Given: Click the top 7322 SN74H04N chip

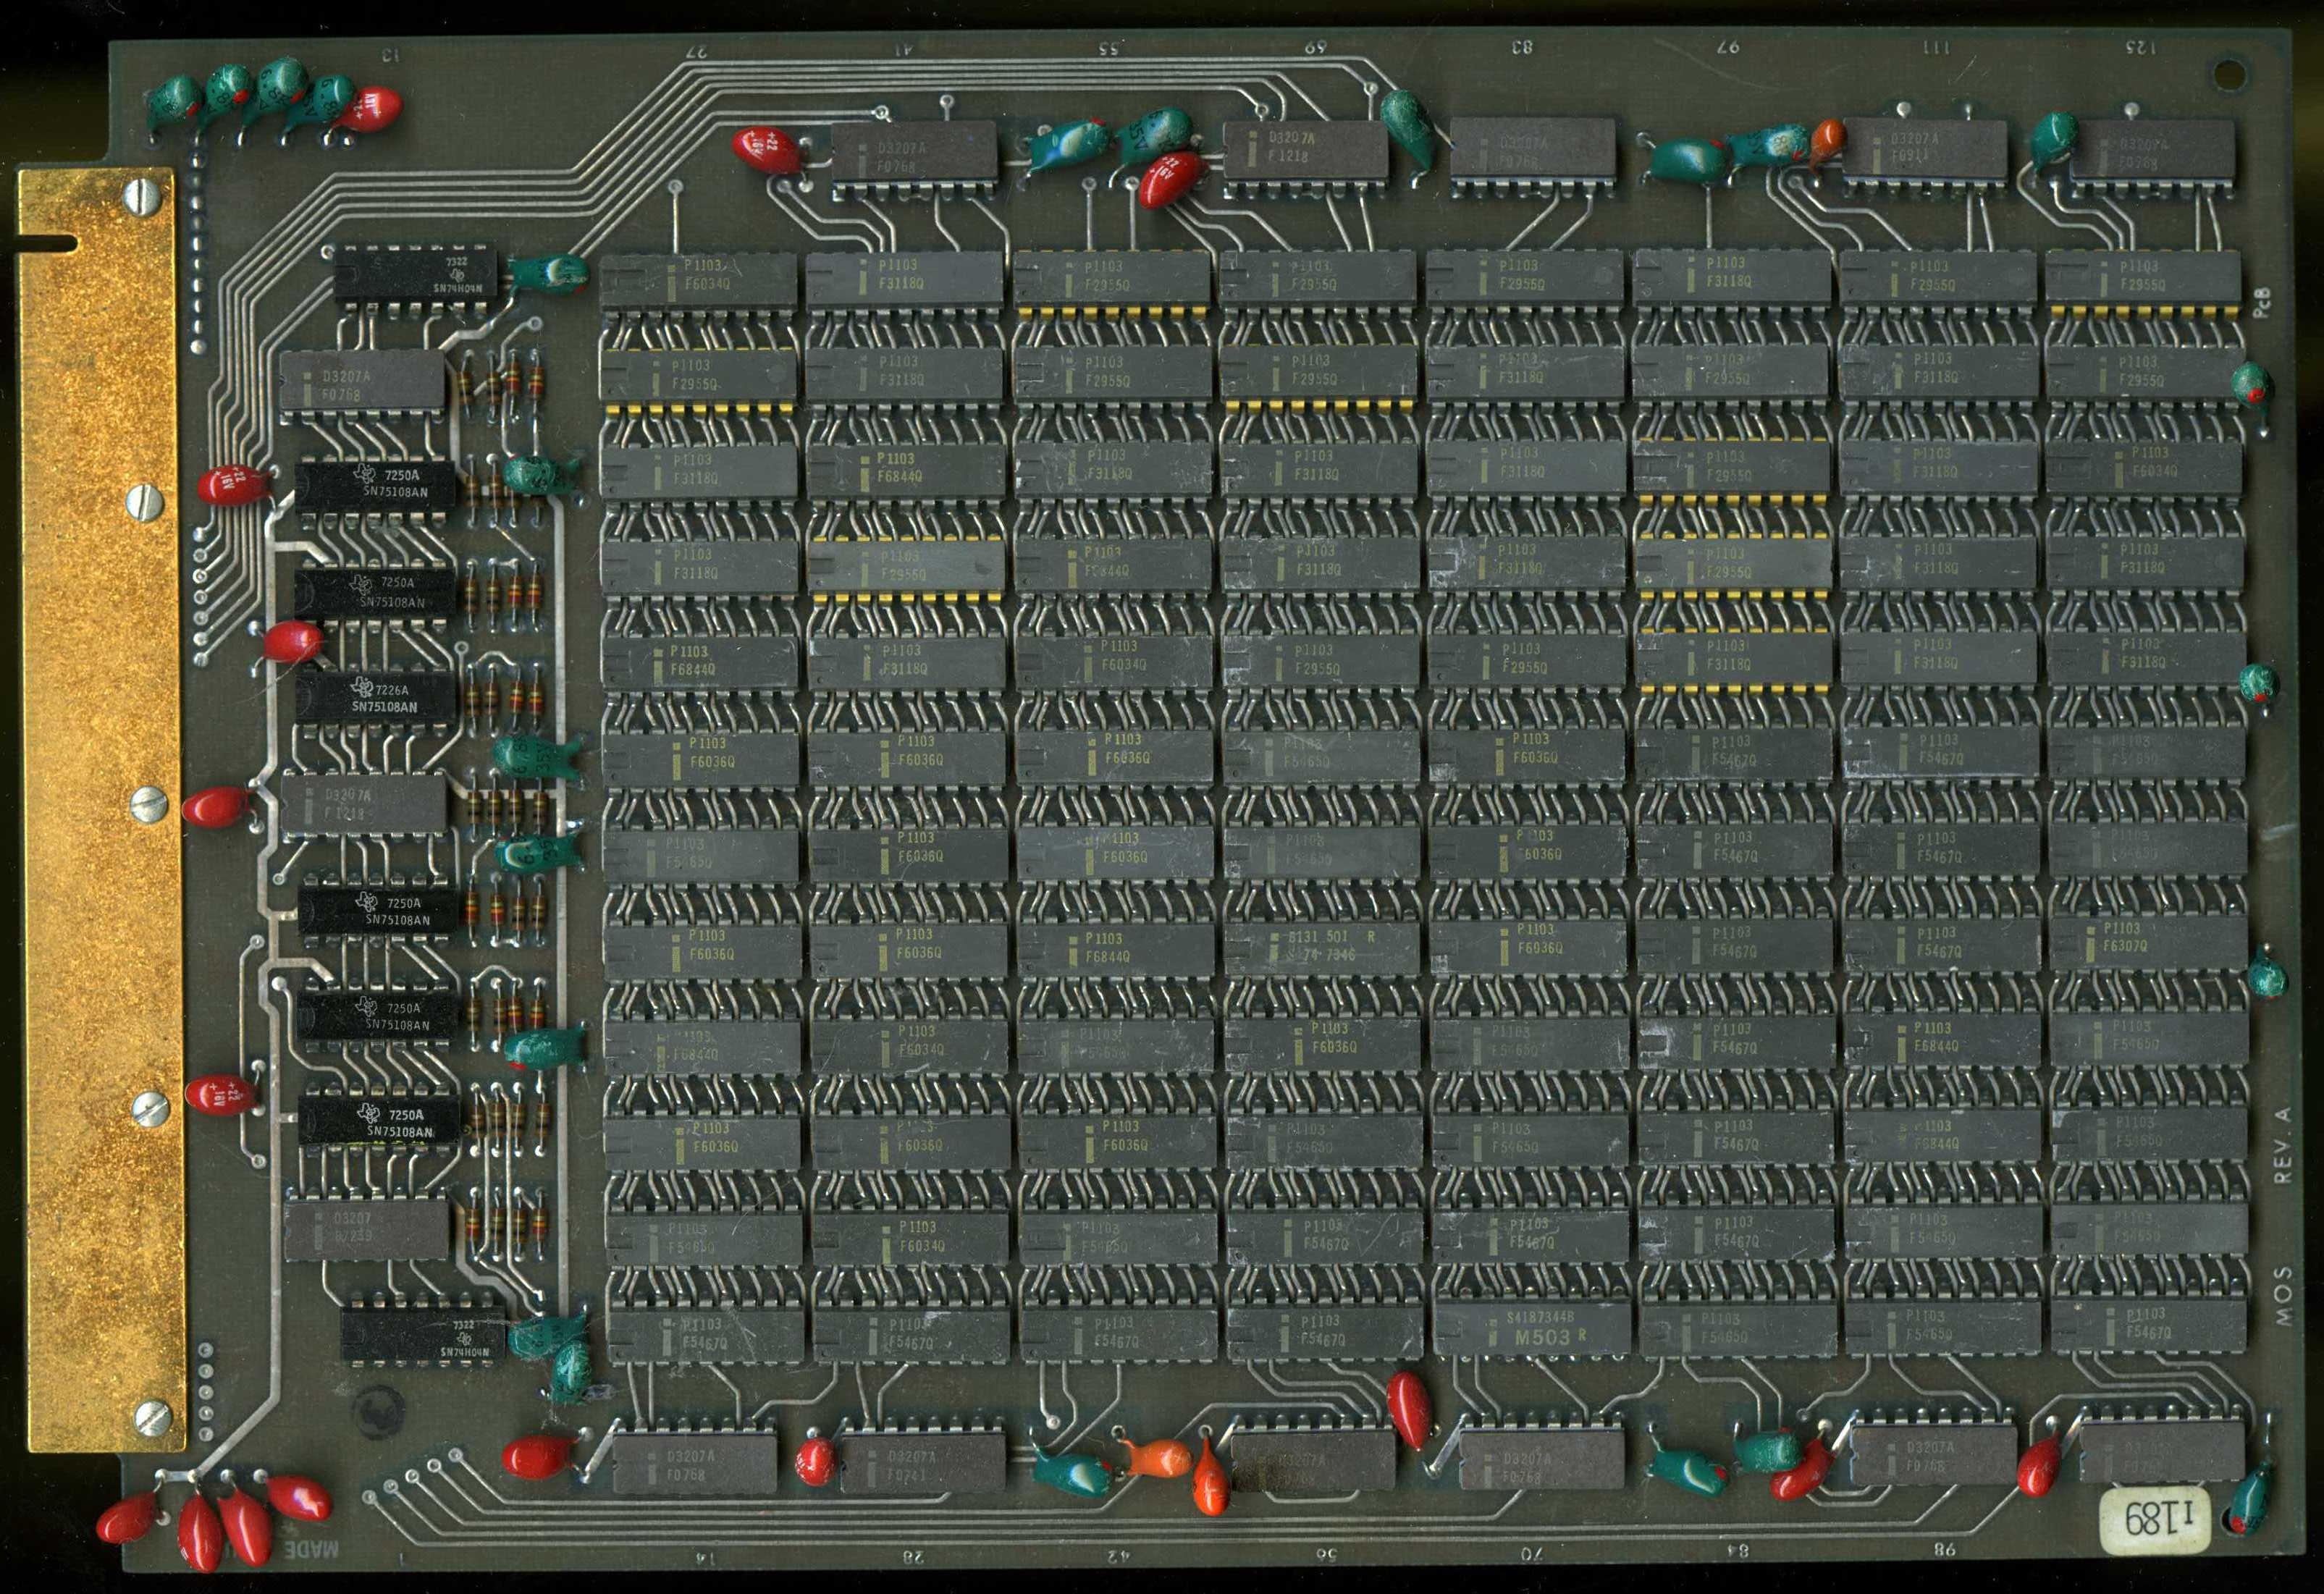Looking at the screenshot, I should (415, 274).
